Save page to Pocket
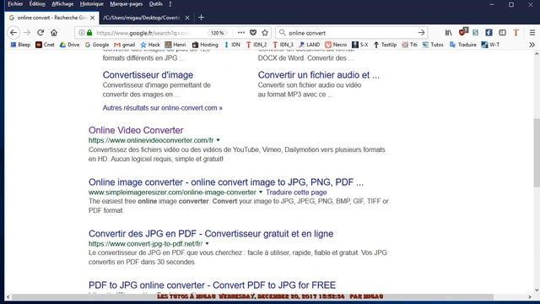The height and width of the screenshot is (304, 540). (x=253, y=33)
